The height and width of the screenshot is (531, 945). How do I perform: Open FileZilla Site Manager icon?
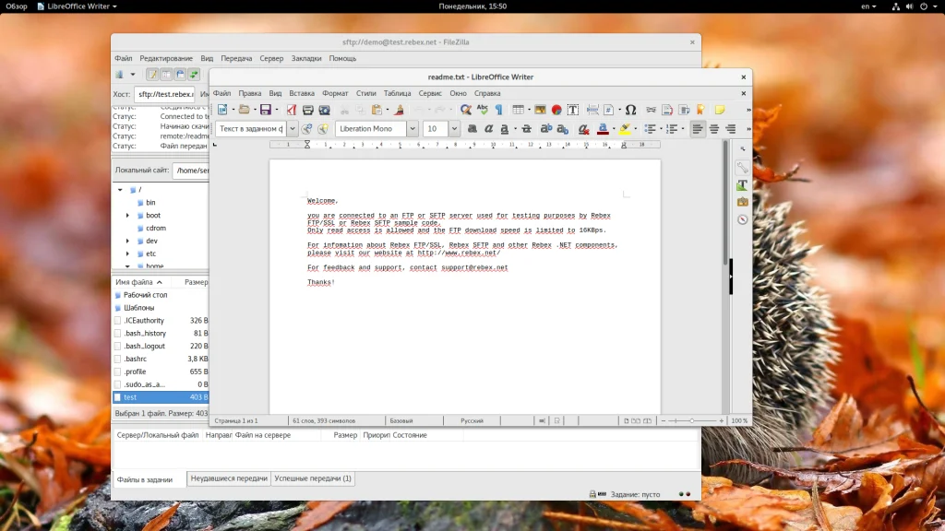tap(119, 75)
